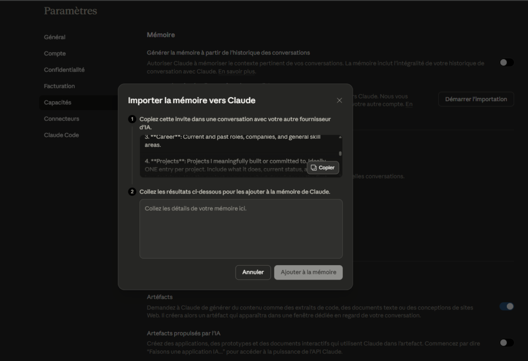Click the Démarrer l'importation button
The height and width of the screenshot is (361, 528).
pyautogui.click(x=475, y=99)
